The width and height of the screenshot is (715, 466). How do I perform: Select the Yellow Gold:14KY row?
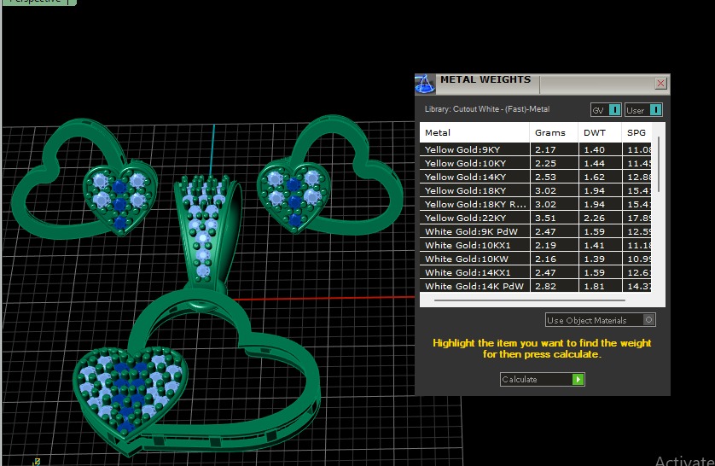(535, 177)
